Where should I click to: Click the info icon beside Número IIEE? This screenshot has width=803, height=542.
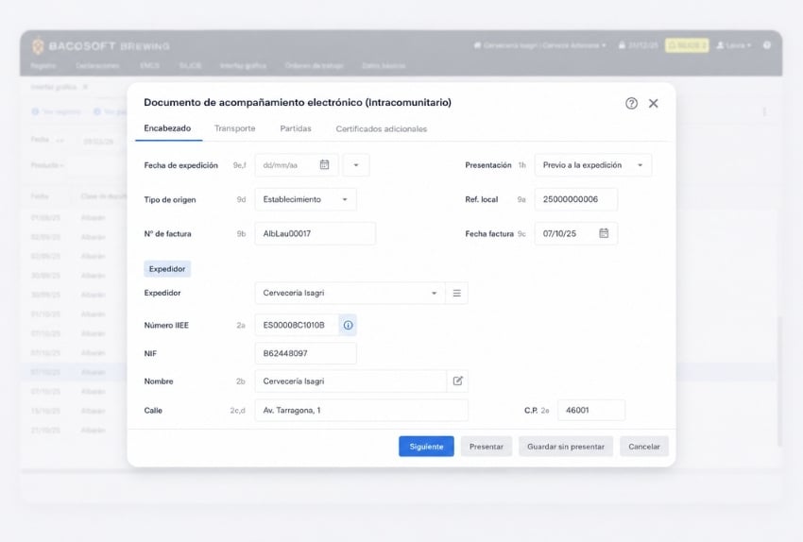tap(348, 325)
